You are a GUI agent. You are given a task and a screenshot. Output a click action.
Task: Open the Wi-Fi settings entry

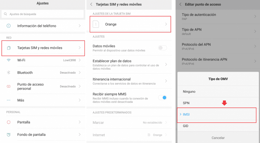tap(43, 60)
